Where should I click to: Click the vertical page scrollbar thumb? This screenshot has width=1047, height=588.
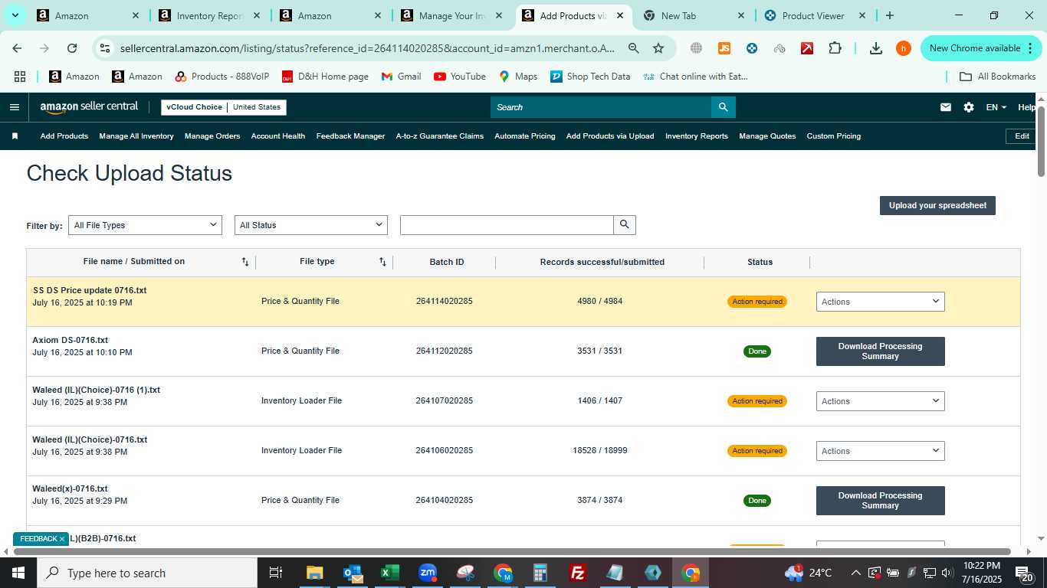tap(1041, 141)
